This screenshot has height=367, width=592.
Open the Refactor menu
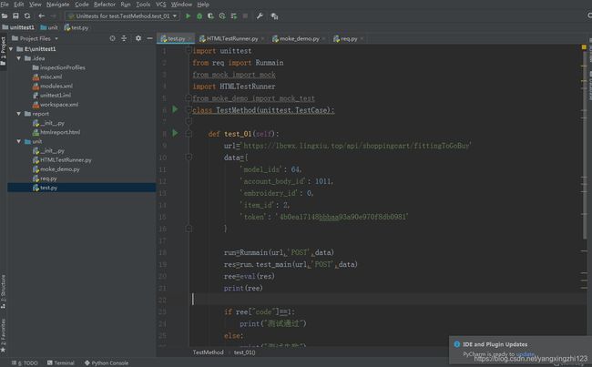coord(105,5)
